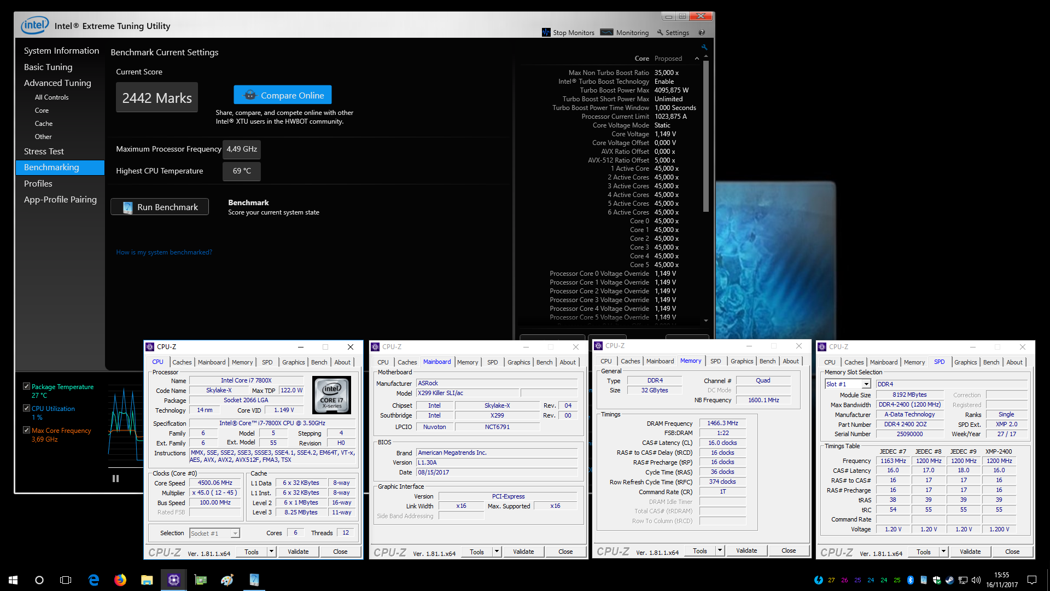Open Tools dropdown arrow in CPU-Z CPU window
This screenshot has height=591, width=1050.
tap(271, 552)
